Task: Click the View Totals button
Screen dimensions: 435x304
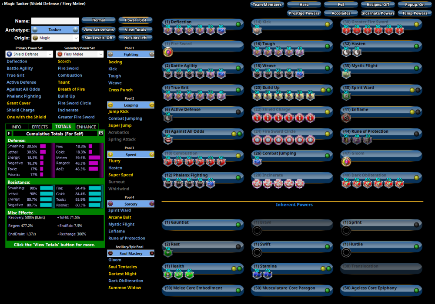Action: (135, 30)
